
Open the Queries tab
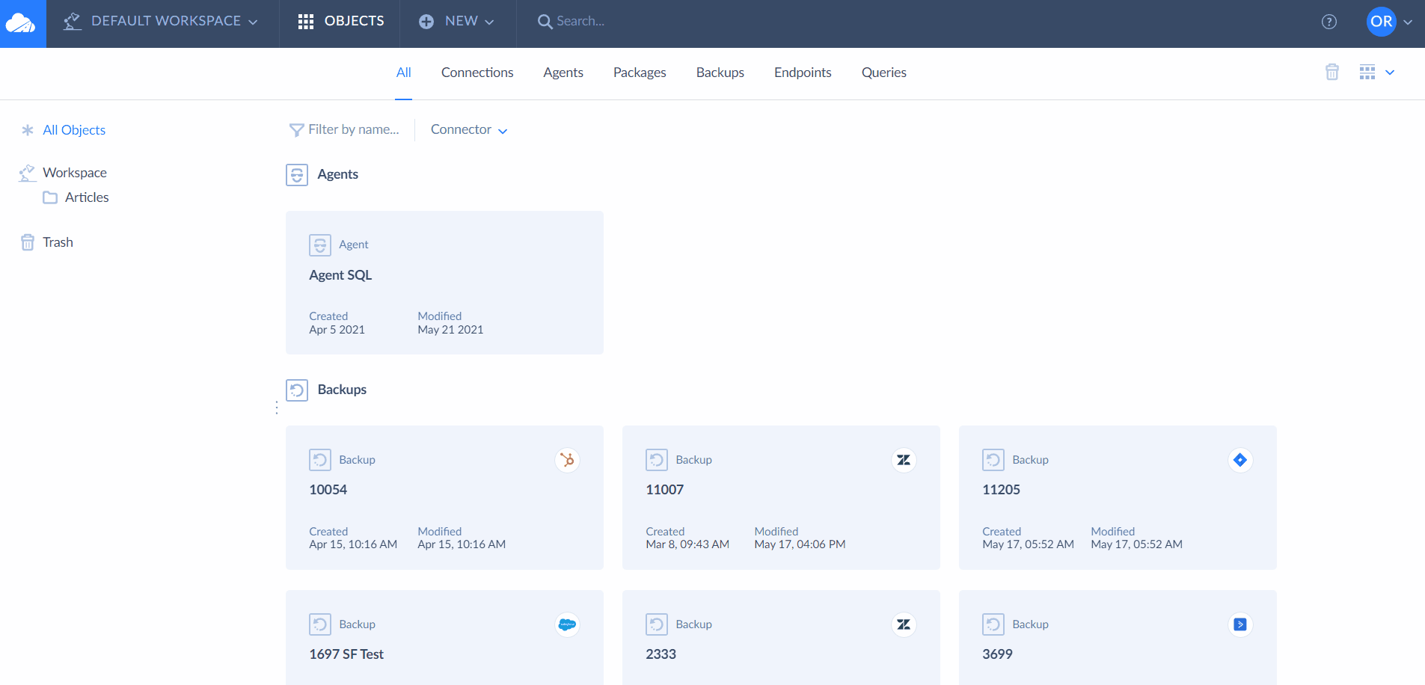coord(883,73)
